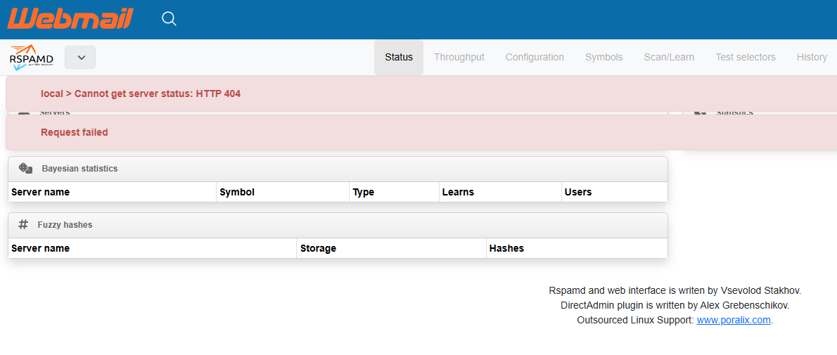Select the Symbols tab
This screenshot has height=355, width=837.
point(603,58)
